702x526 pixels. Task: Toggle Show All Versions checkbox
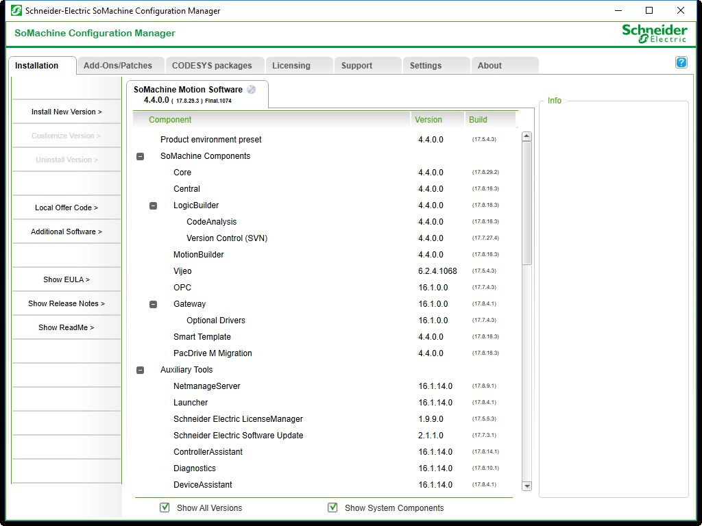[165, 508]
